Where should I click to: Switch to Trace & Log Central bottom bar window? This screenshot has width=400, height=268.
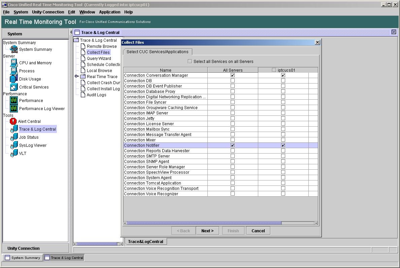[64, 258]
